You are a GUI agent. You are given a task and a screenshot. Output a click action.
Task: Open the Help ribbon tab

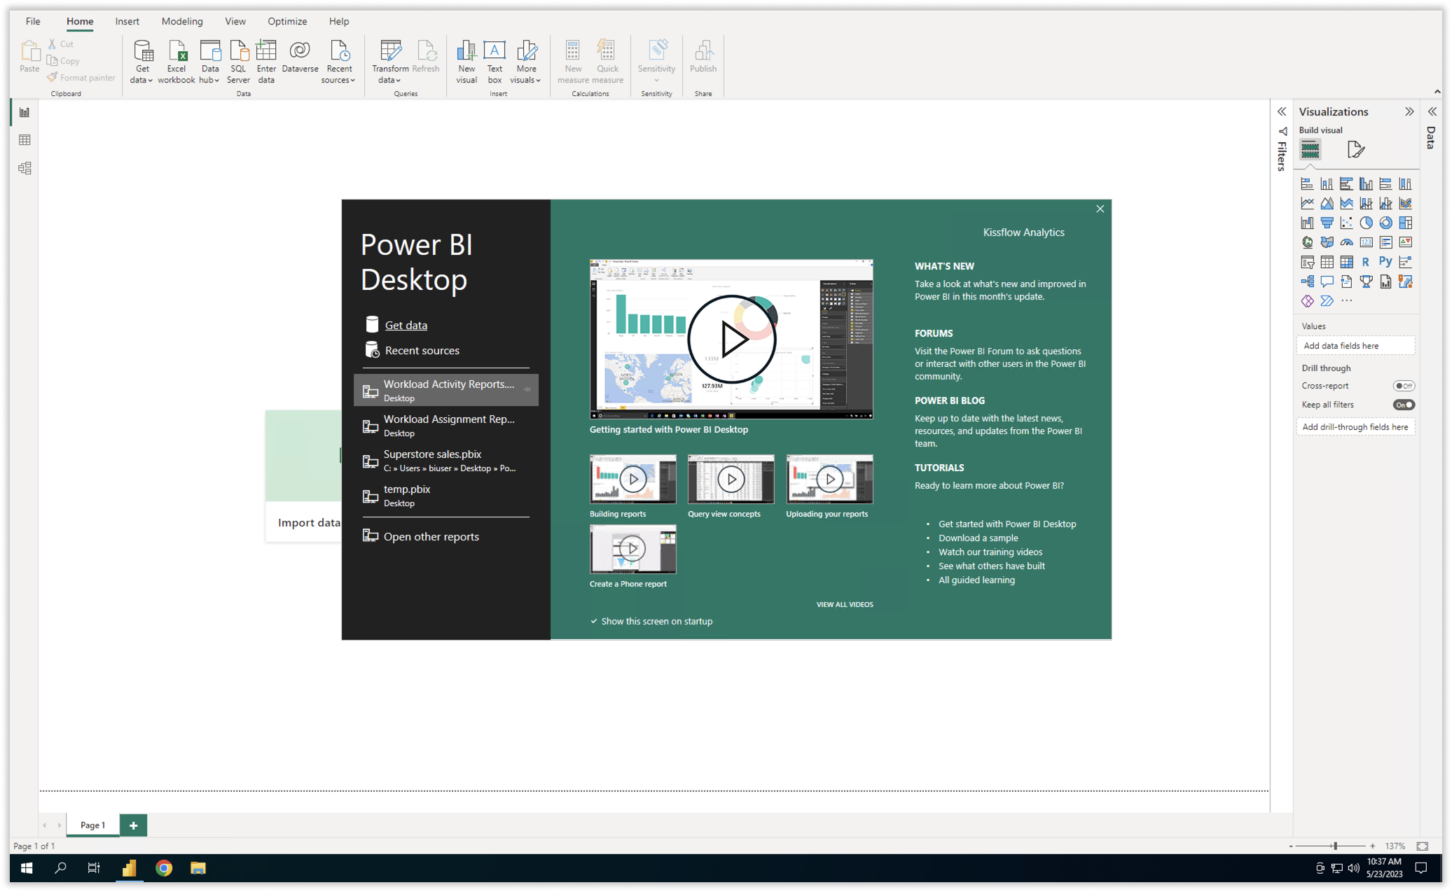tap(339, 21)
